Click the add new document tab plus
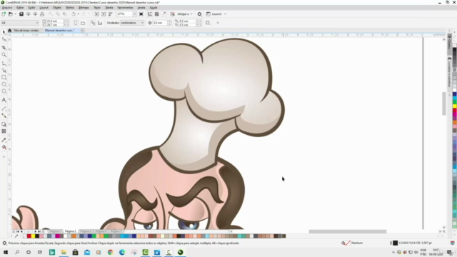 (83, 30)
